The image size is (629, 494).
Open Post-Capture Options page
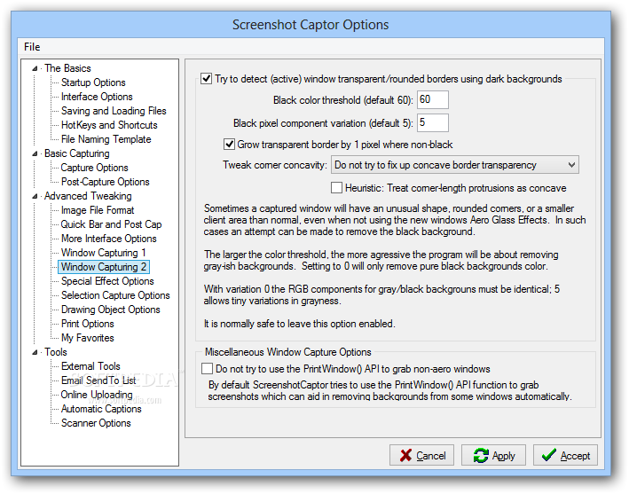pyautogui.click(x=105, y=182)
